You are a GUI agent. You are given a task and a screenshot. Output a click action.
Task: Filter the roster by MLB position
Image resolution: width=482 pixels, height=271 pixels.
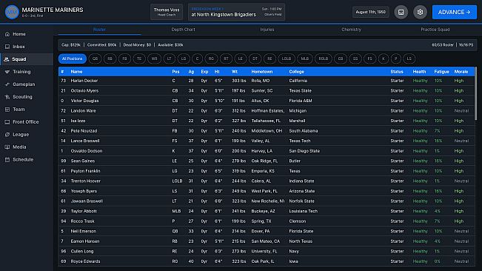click(304, 58)
